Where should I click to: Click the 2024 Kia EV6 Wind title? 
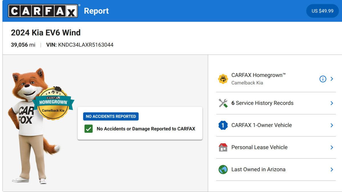(46, 32)
